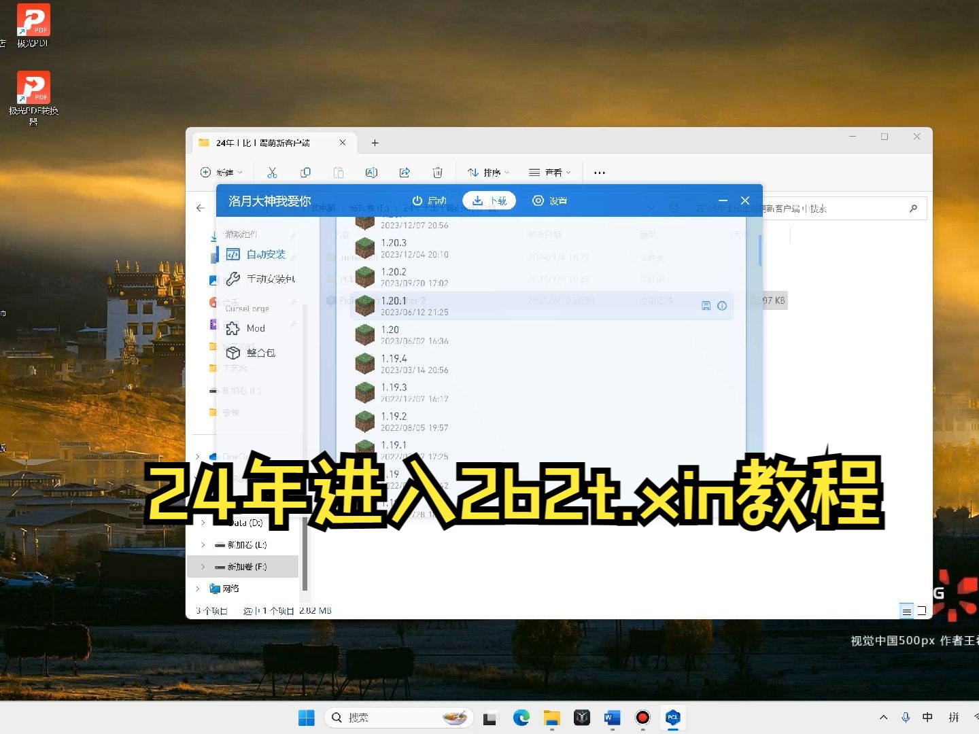Viewport: 979px width, 734px height.
Task: Open Task View from the taskbar
Action: click(489, 718)
